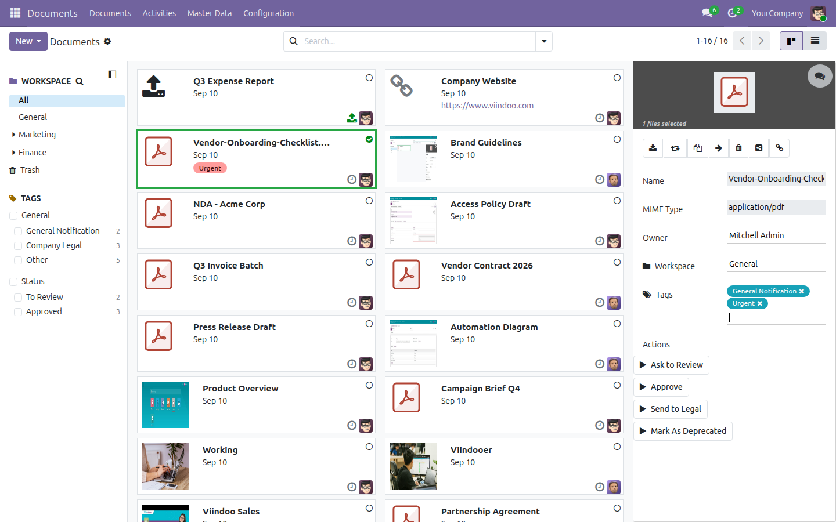Screen dimensions: 836x522
Task: Open the messages notification icon
Action: tap(707, 13)
